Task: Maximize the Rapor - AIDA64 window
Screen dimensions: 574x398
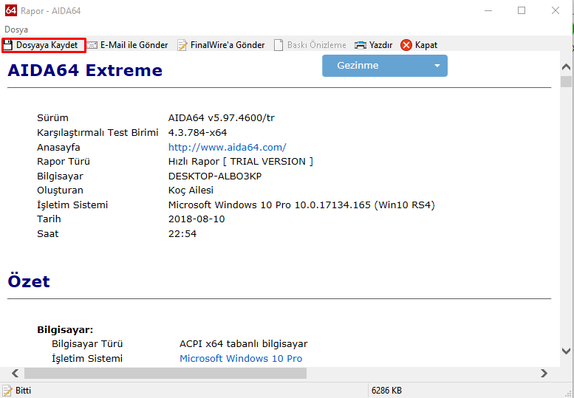Action: (522, 10)
